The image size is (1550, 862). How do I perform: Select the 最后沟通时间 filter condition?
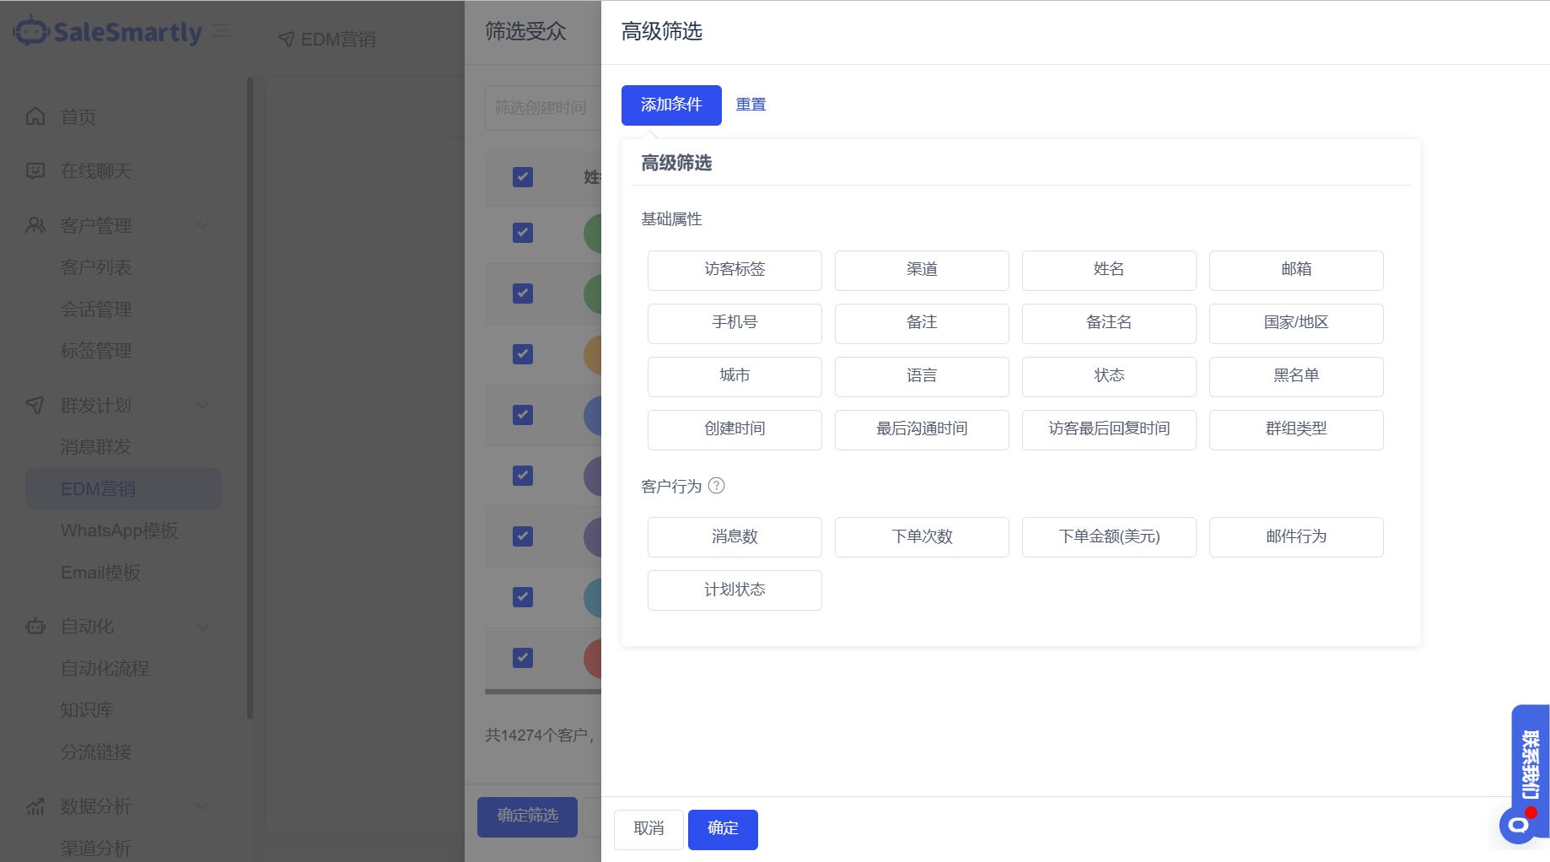pos(922,429)
